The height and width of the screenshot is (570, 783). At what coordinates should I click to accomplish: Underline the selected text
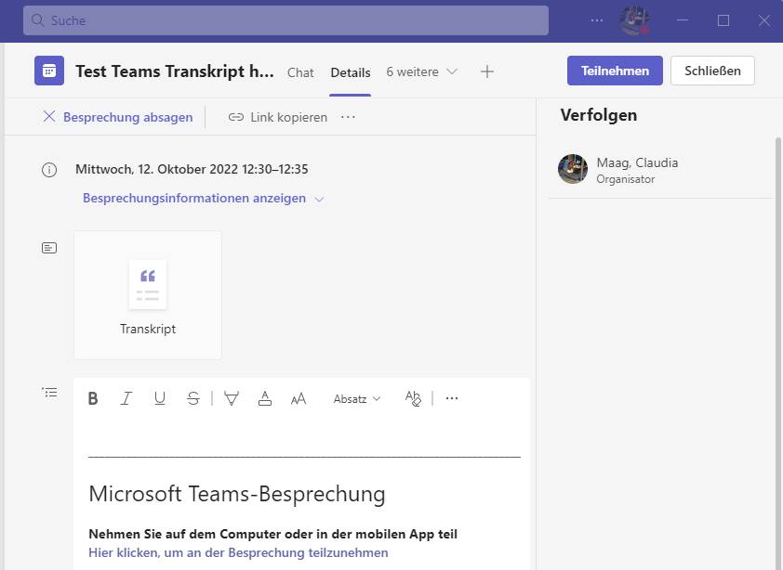pos(159,398)
